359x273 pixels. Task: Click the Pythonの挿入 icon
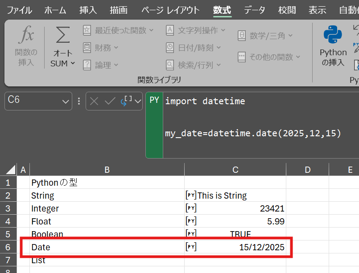coord(333,34)
